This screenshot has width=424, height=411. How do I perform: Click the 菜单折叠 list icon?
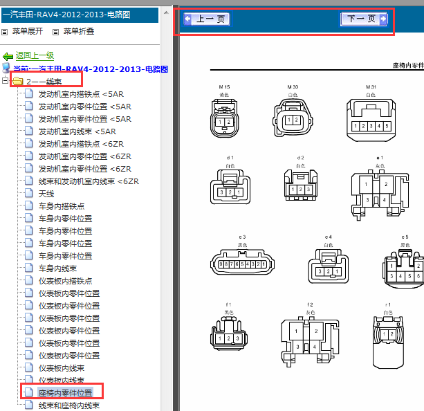55,33
